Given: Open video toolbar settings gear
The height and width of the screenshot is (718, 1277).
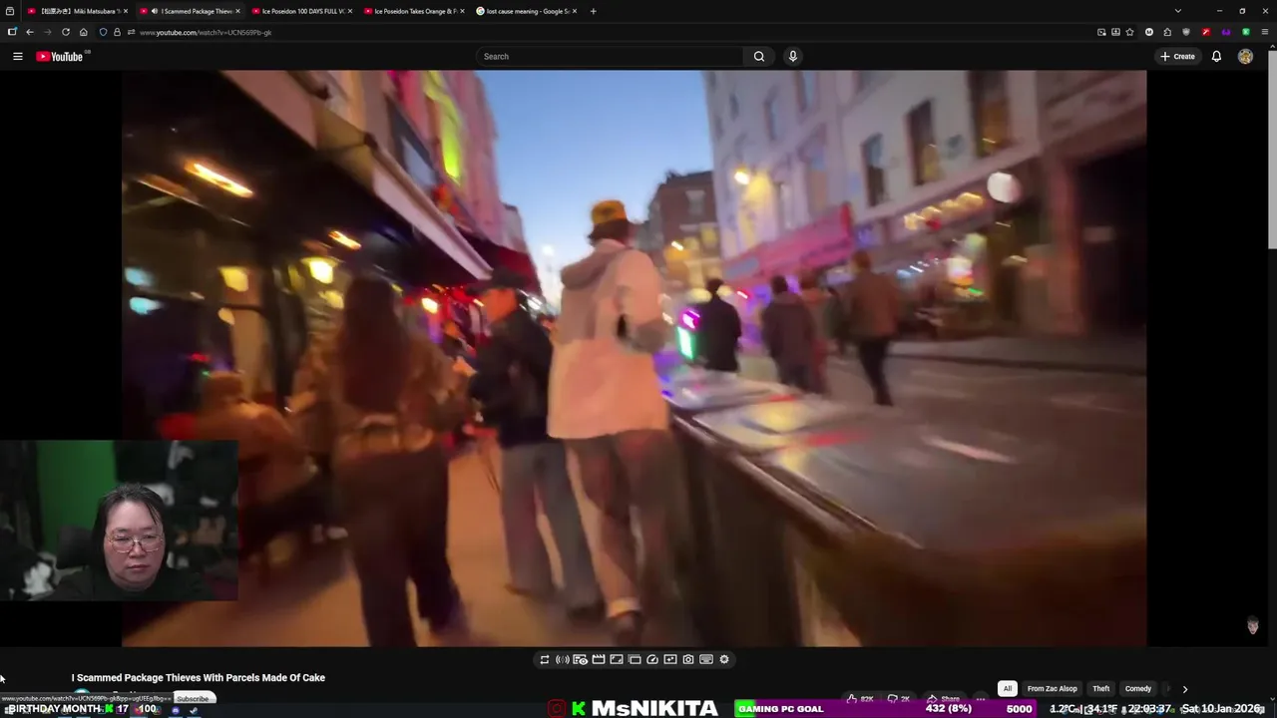Looking at the screenshot, I should (x=724, y=659).
